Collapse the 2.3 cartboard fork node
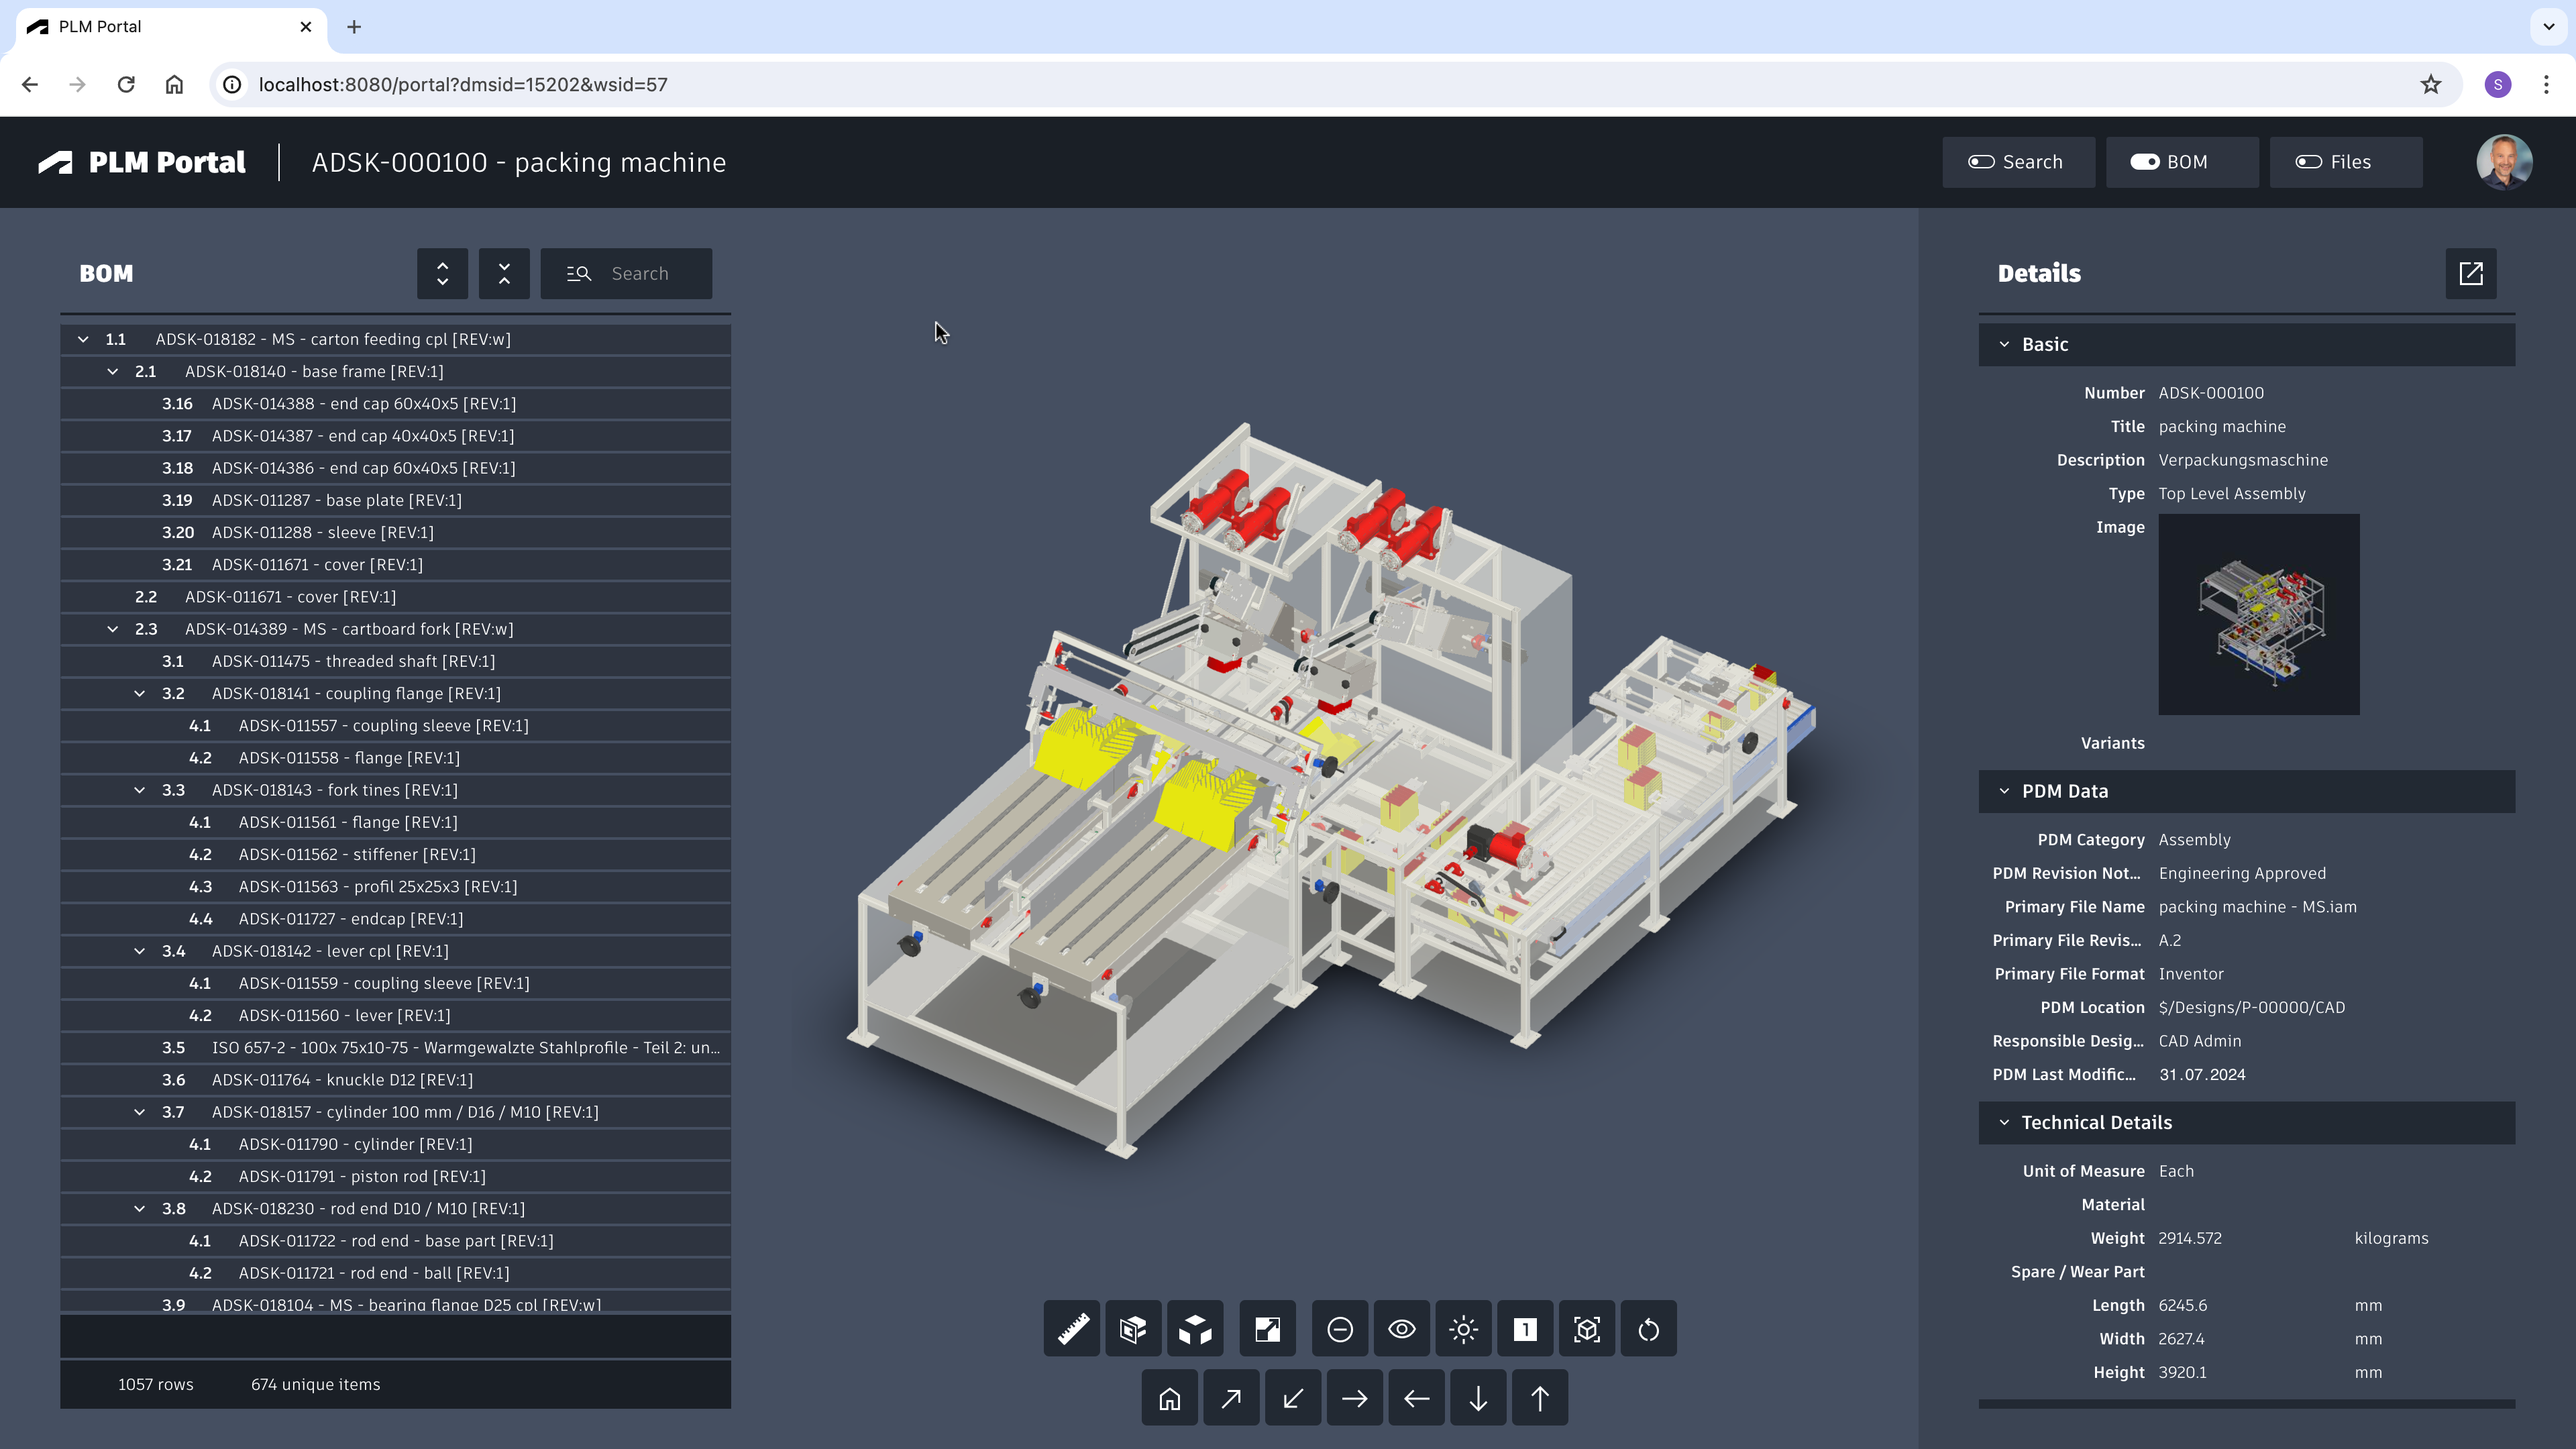Screen dimensions: 2576x1449 click(x=113, y=629)
